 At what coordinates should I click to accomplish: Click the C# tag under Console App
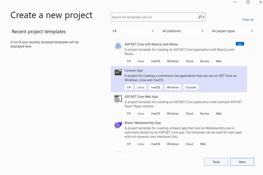click(x=129, y=87)
